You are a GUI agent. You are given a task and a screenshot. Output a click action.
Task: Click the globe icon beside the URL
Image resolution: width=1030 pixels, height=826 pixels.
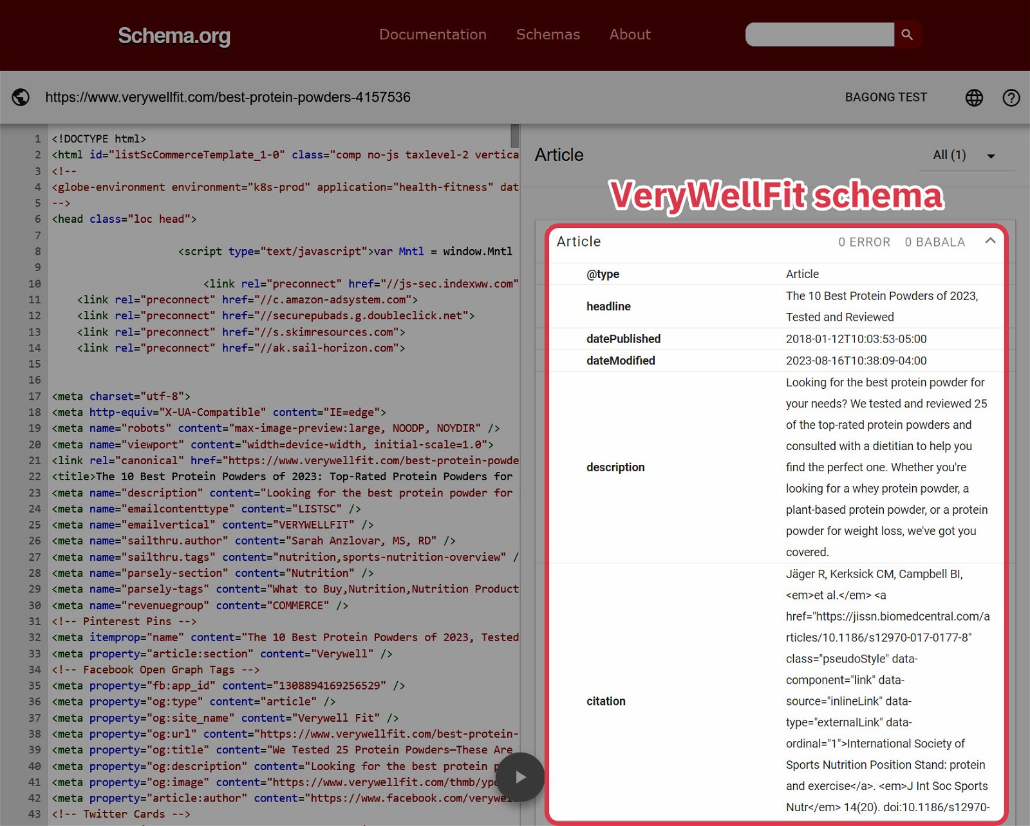21,97
